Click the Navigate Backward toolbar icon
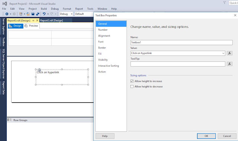 (7, 14)
